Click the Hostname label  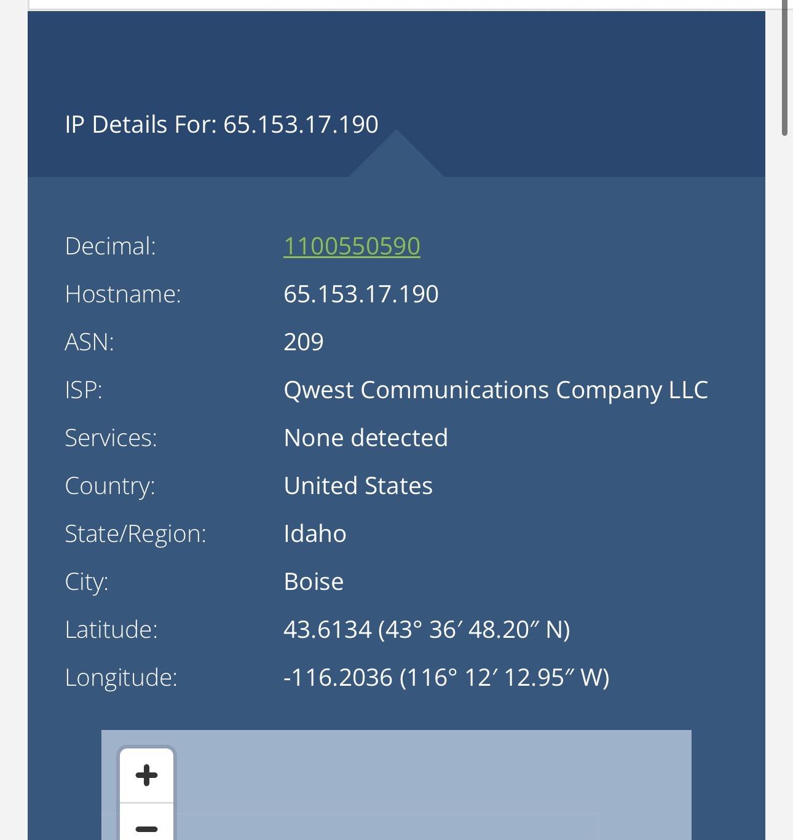tap(123, 294)
